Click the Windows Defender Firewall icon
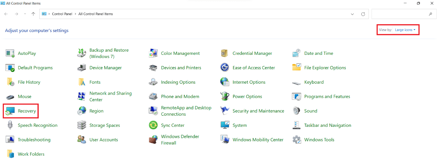Viewport: 437px width, 168px height. 153,140
